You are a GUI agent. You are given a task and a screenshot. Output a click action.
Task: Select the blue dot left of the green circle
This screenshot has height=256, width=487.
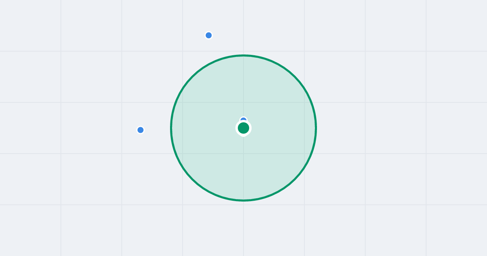[140, 130]
